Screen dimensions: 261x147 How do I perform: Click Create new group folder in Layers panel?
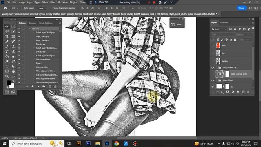[238, 92]
